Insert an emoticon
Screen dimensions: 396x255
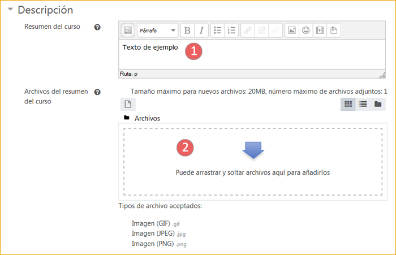point(305,30)
